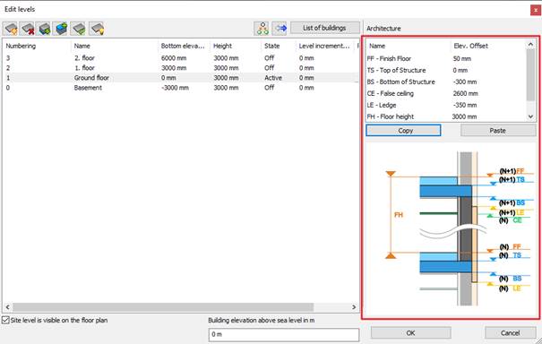Click the Bottom elevation column header

(x=184, y=46)
